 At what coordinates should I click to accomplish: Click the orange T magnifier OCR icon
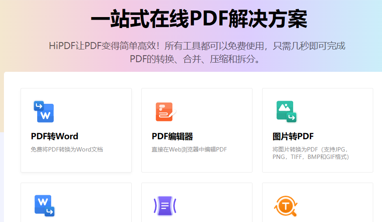coord(286,206)
